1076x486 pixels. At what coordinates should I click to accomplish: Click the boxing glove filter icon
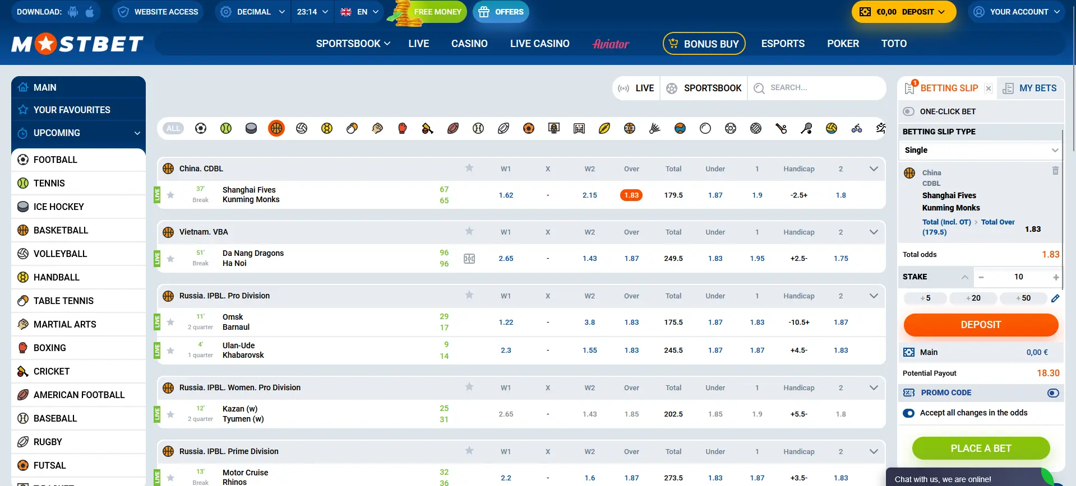pyautogui.click(x=402, y=128)
